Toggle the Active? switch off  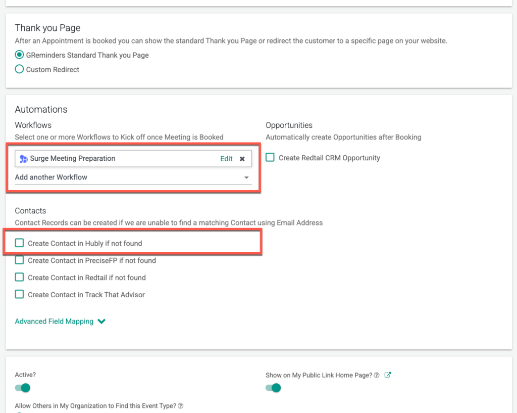tap(23, 388)
